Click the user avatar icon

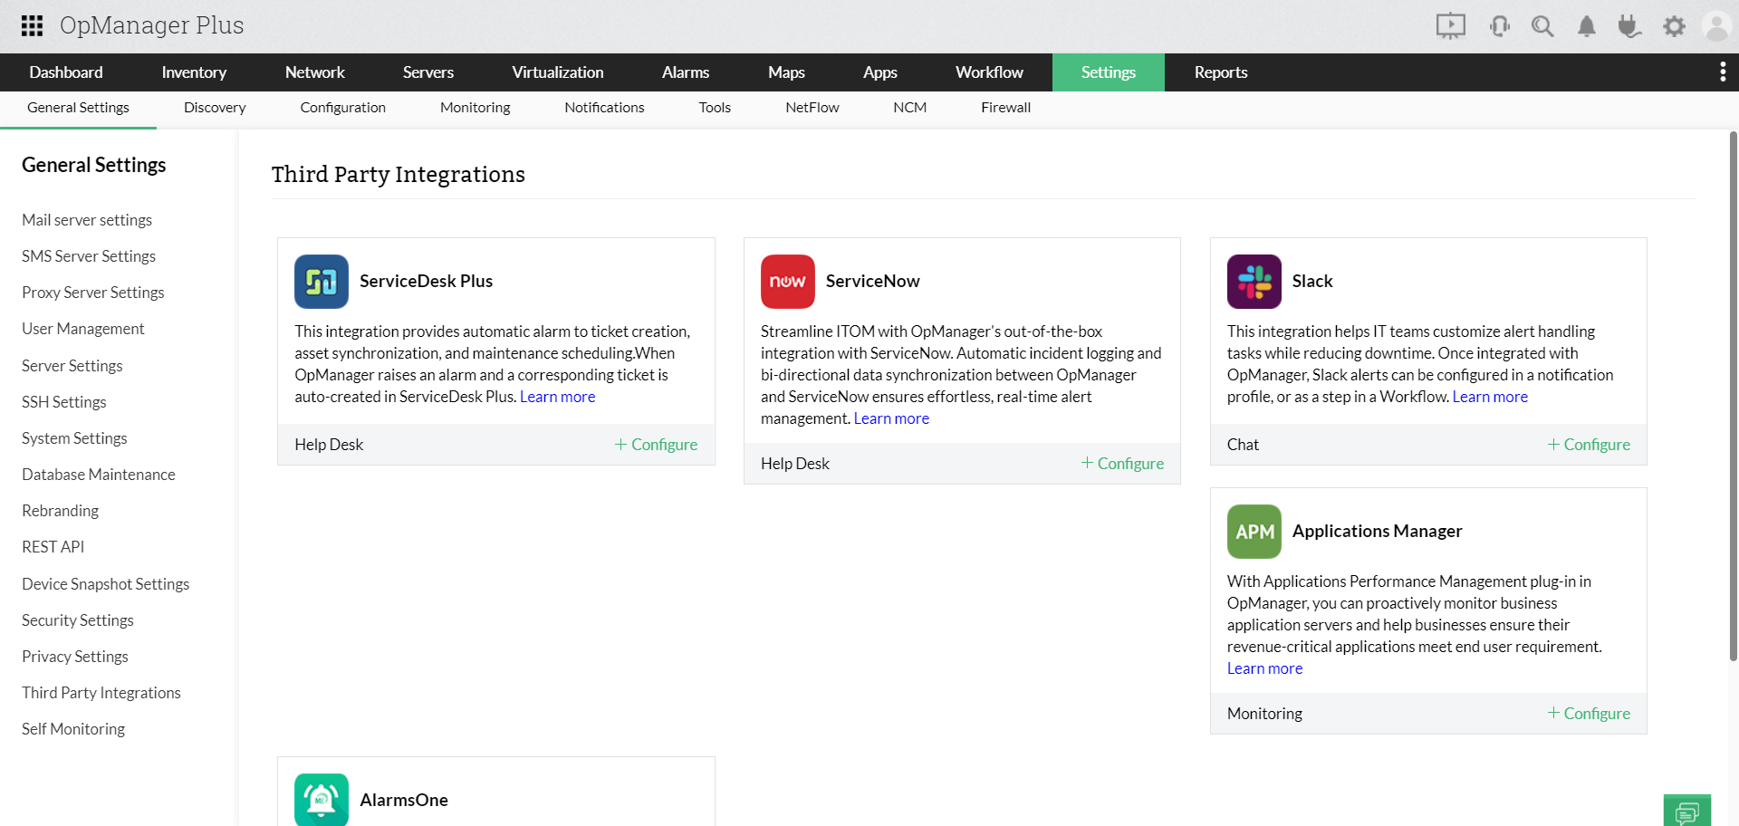click(1717, 26)
